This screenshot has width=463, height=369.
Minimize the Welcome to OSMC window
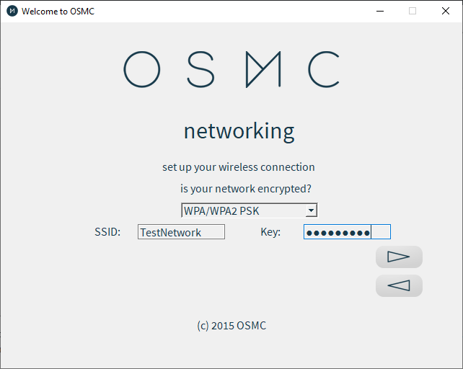380,11
